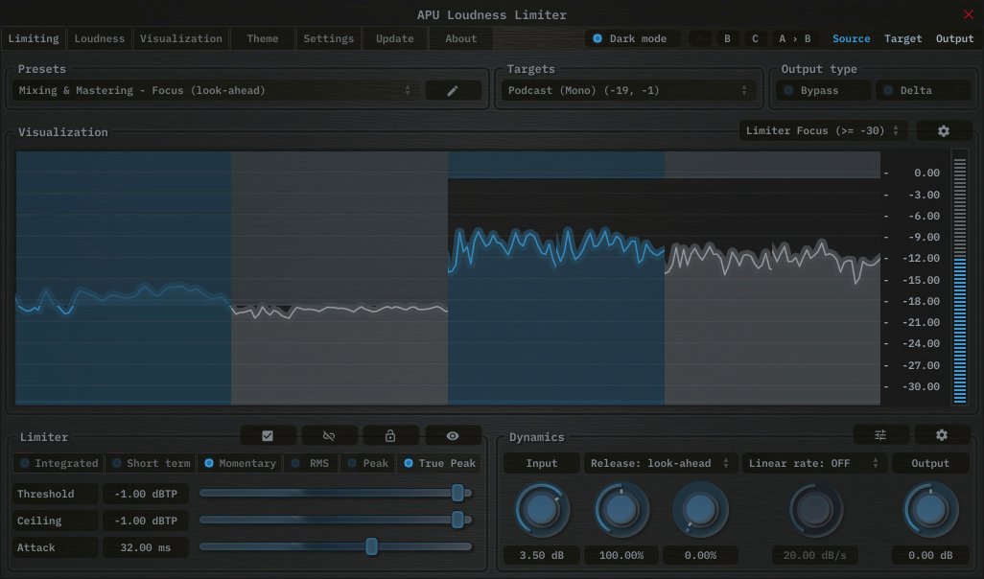984x579 pixels.
Task: Switch to the Loudness tab
Action: [x=99, y=38]
